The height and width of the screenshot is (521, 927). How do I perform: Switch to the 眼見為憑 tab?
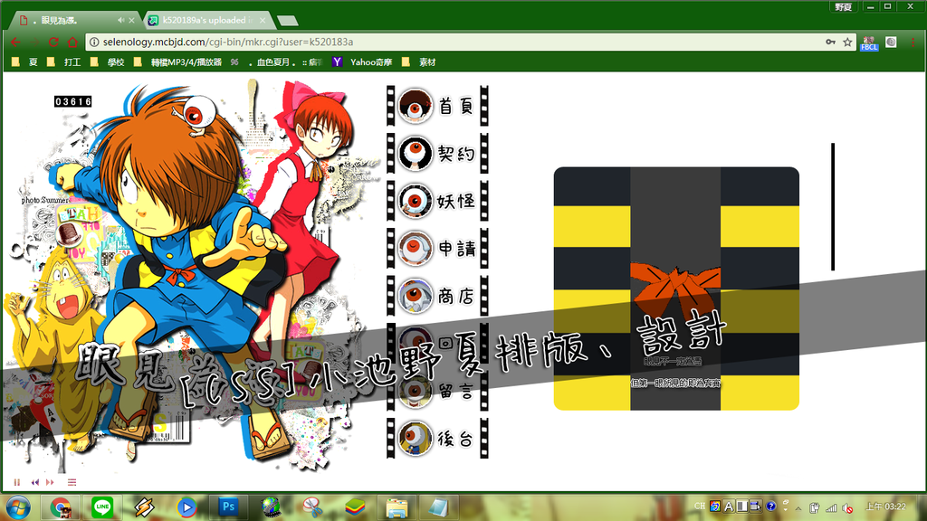coord(76,20)
